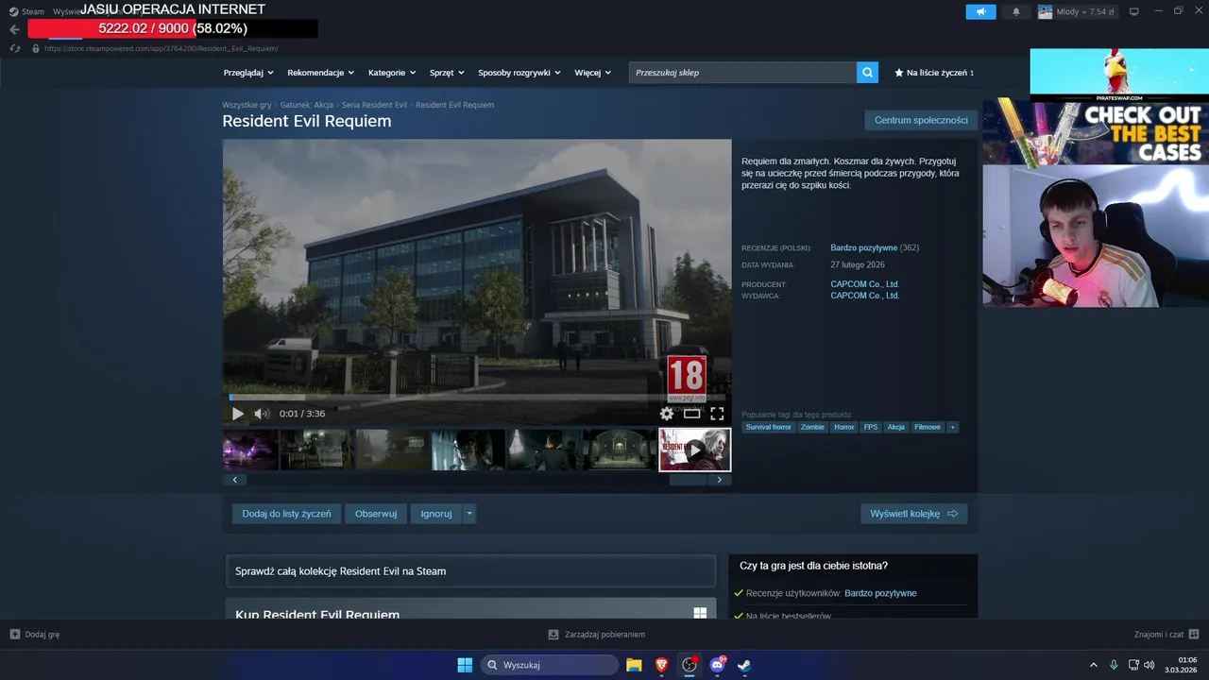Open the Seria Resident Evil breadcrumb
The height and width of the screenshot is (680, 1209).
374,105
